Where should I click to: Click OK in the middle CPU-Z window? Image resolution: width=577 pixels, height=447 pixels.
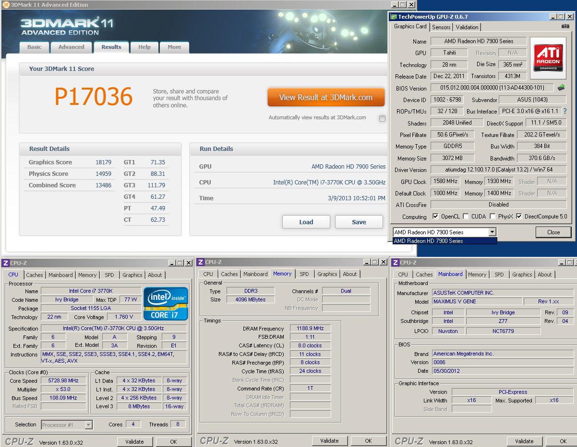(368, 441)
